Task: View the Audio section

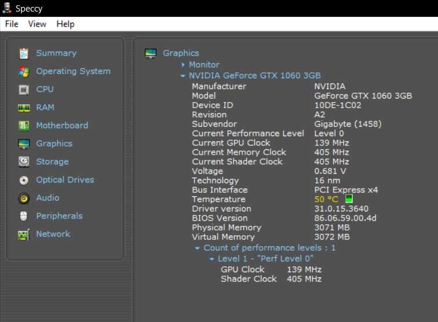Action: [x=48, y=198]
